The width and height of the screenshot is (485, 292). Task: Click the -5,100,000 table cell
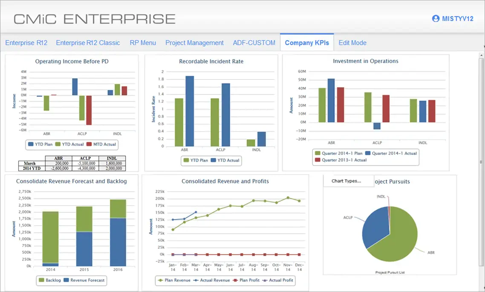pos(85,163)
